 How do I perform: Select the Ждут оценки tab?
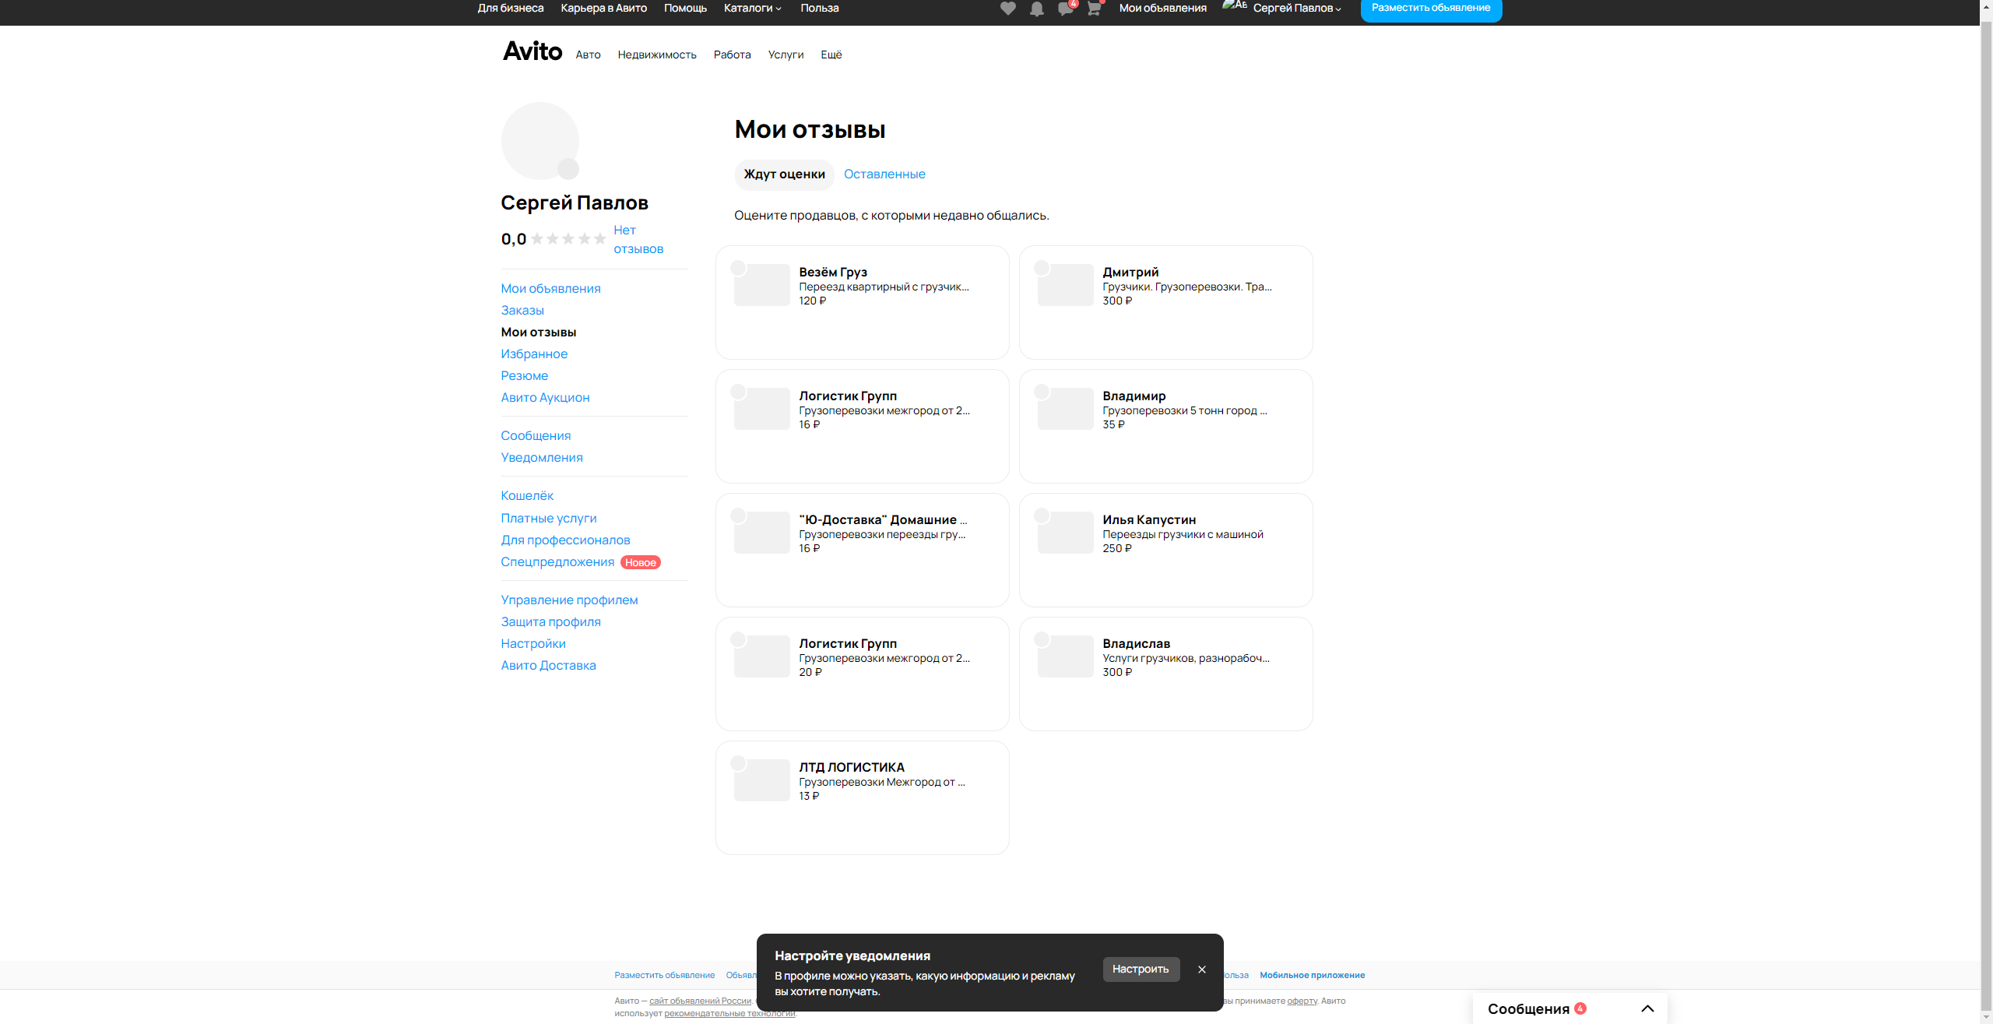point(784,174)
